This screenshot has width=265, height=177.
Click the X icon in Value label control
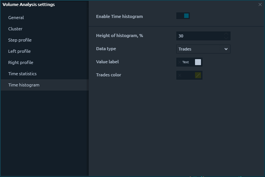(x=179, y=62)
